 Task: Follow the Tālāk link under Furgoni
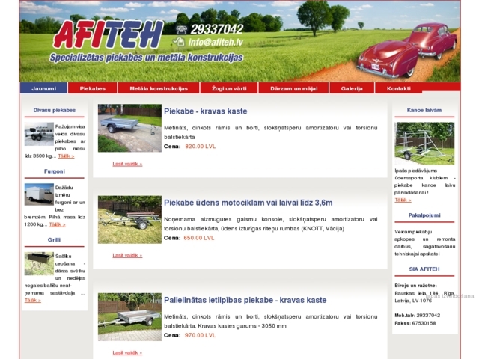pos(57,224)
